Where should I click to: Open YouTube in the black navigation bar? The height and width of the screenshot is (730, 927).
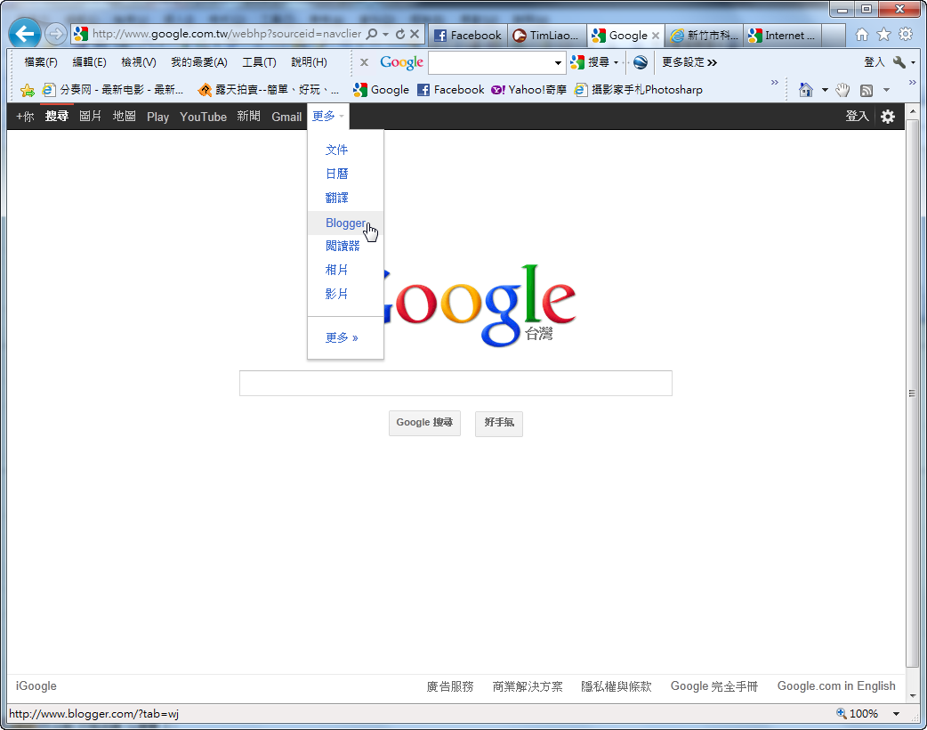point(204,117)
